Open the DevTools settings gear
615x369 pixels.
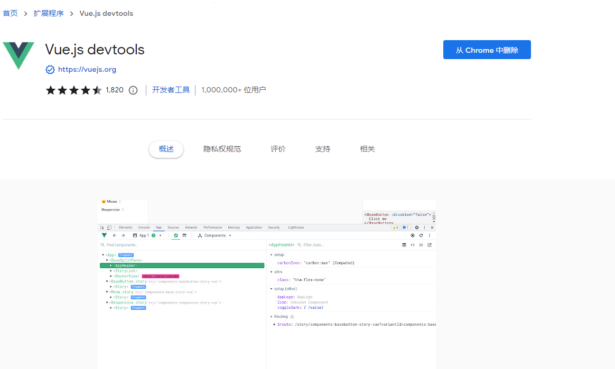(x=417, y=228)
